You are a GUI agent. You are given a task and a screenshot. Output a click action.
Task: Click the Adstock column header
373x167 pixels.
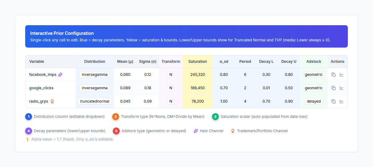pyautogui.click(x=314, y=62)
